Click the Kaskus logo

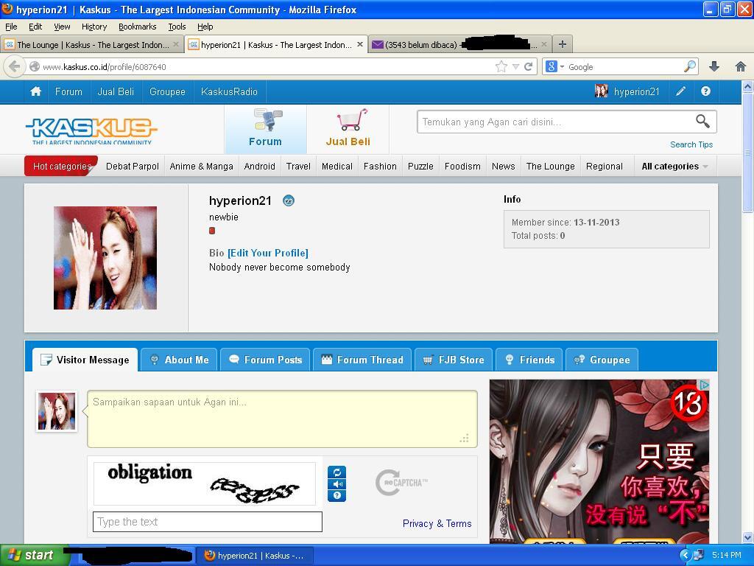[91, 131]
